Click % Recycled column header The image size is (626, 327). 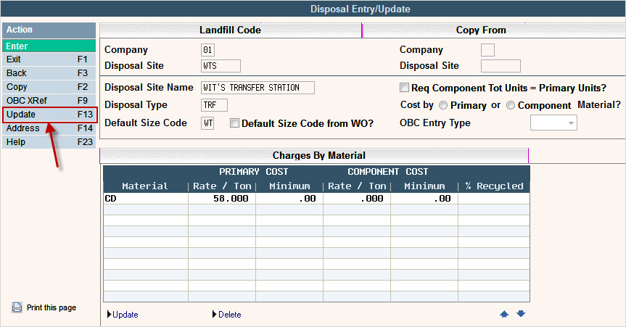[x=494, y=186]
